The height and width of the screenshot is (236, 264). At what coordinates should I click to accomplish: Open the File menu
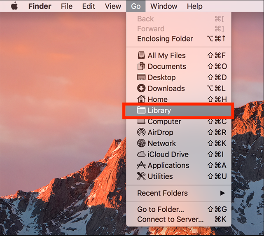click(67, 6)
